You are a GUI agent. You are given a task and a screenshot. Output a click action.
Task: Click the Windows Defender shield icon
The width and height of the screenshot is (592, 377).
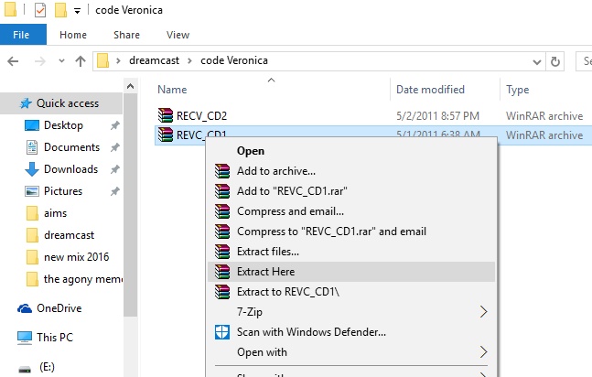(x=222, y=332)
